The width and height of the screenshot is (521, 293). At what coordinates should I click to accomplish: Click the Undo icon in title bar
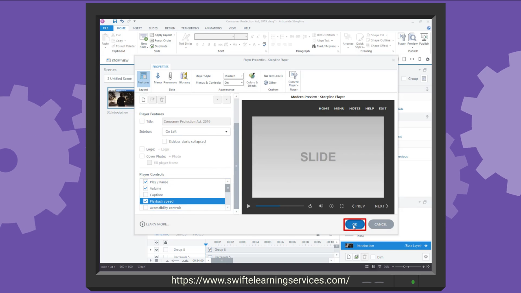tap(122, 21)
